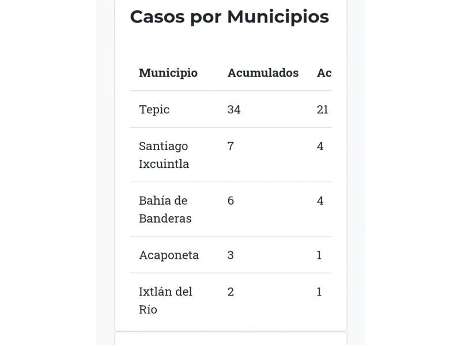This screenshot has height=345, width=461.
Task: Click Santiago Ixcuintla's third-column value 4
Action: pos(320,146)
